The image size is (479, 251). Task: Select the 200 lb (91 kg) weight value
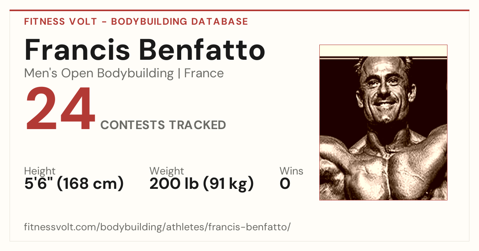point(202,184)
